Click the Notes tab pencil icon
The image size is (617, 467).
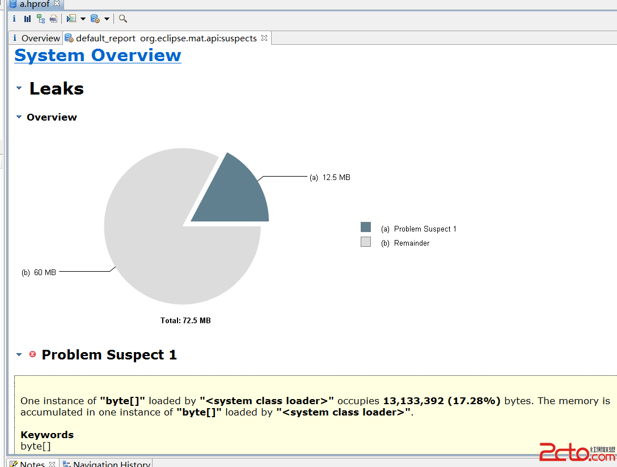14,464
